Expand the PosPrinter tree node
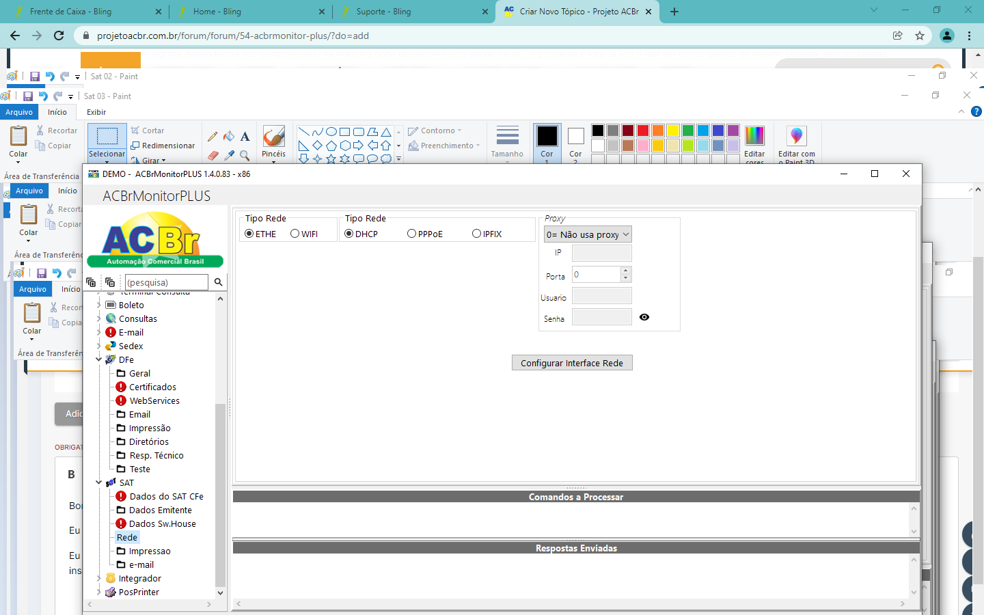Image resolution: width=984 pixels, height=615 pixels. coord(99,592)
